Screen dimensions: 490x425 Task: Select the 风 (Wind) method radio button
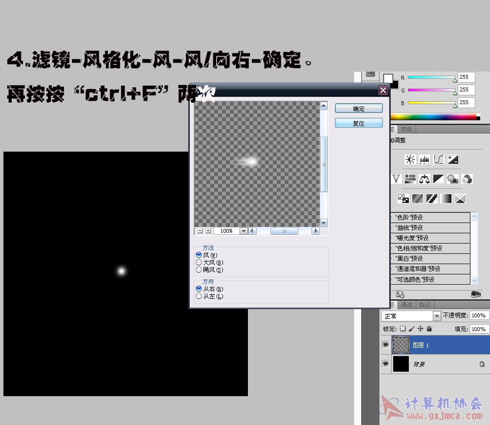click(199, 255)
